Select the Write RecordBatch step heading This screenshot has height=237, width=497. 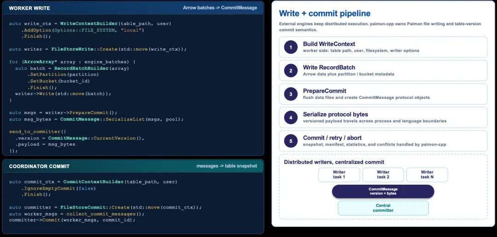point(329,68)
